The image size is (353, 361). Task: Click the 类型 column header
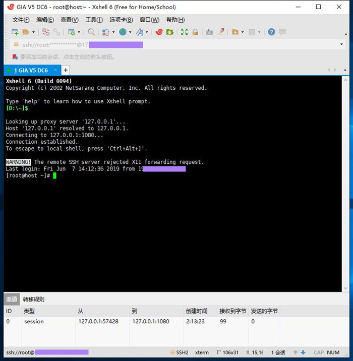pyautogui.click(x=48, y=311)
